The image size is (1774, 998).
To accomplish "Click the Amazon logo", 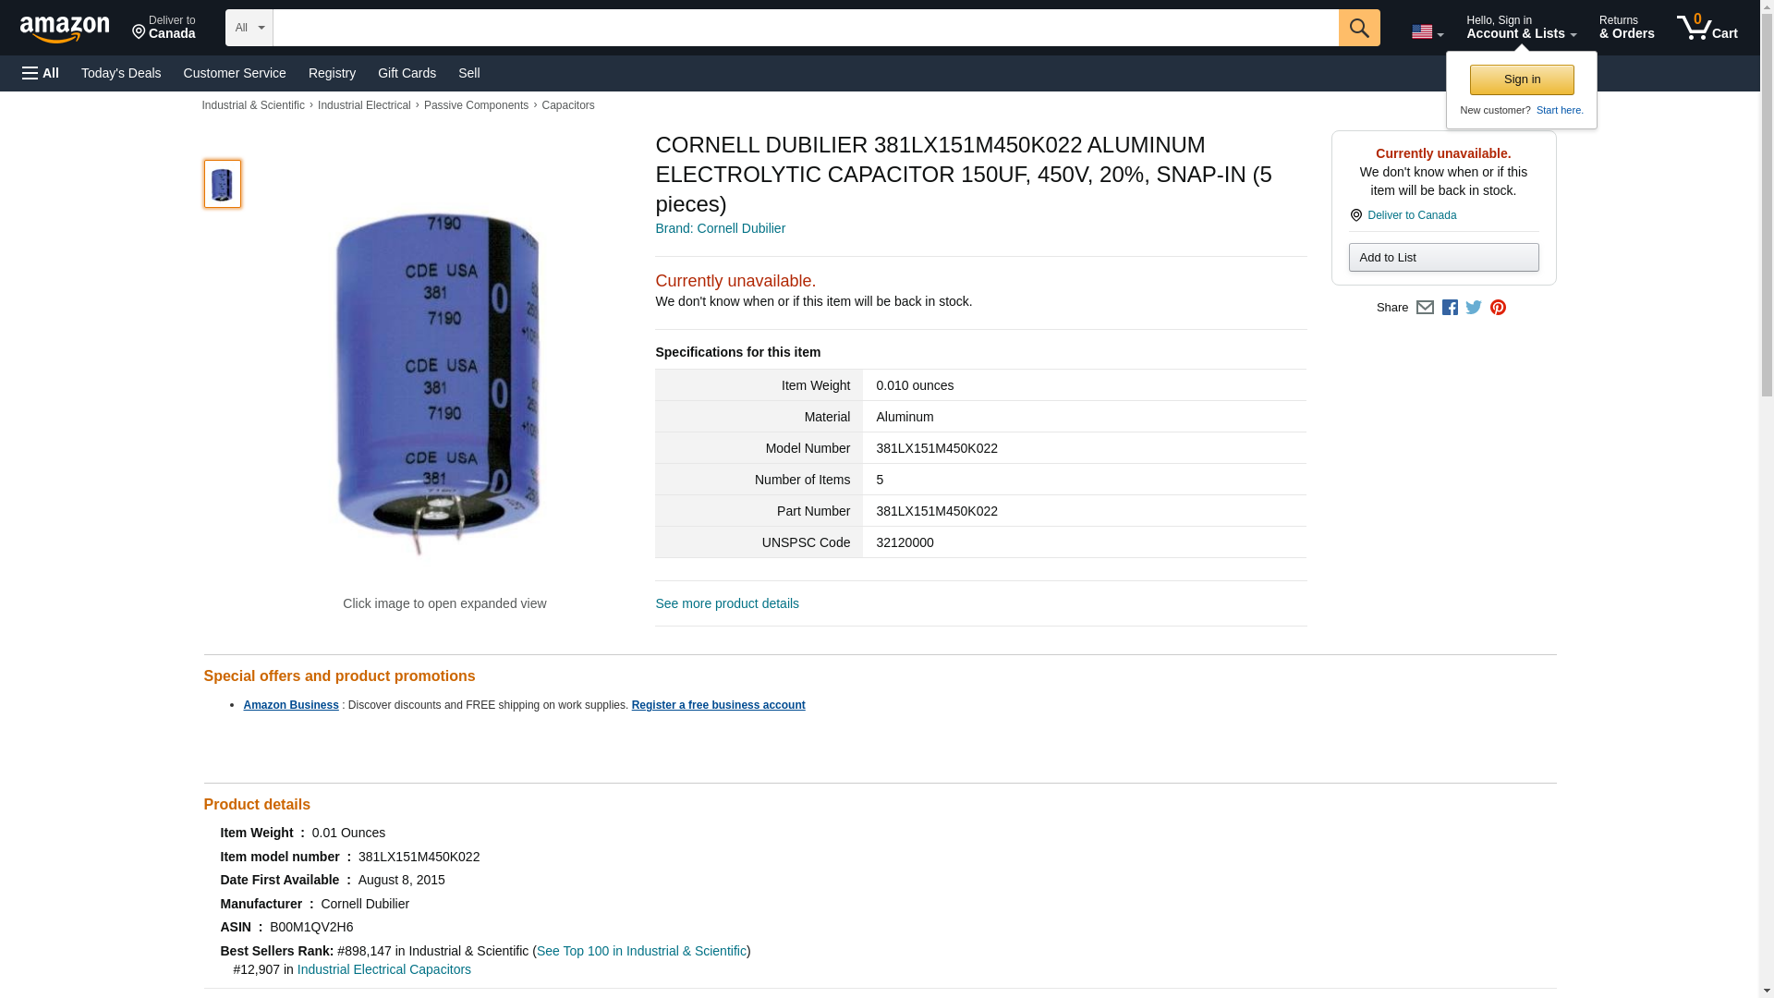I will (x=65, y=29).
